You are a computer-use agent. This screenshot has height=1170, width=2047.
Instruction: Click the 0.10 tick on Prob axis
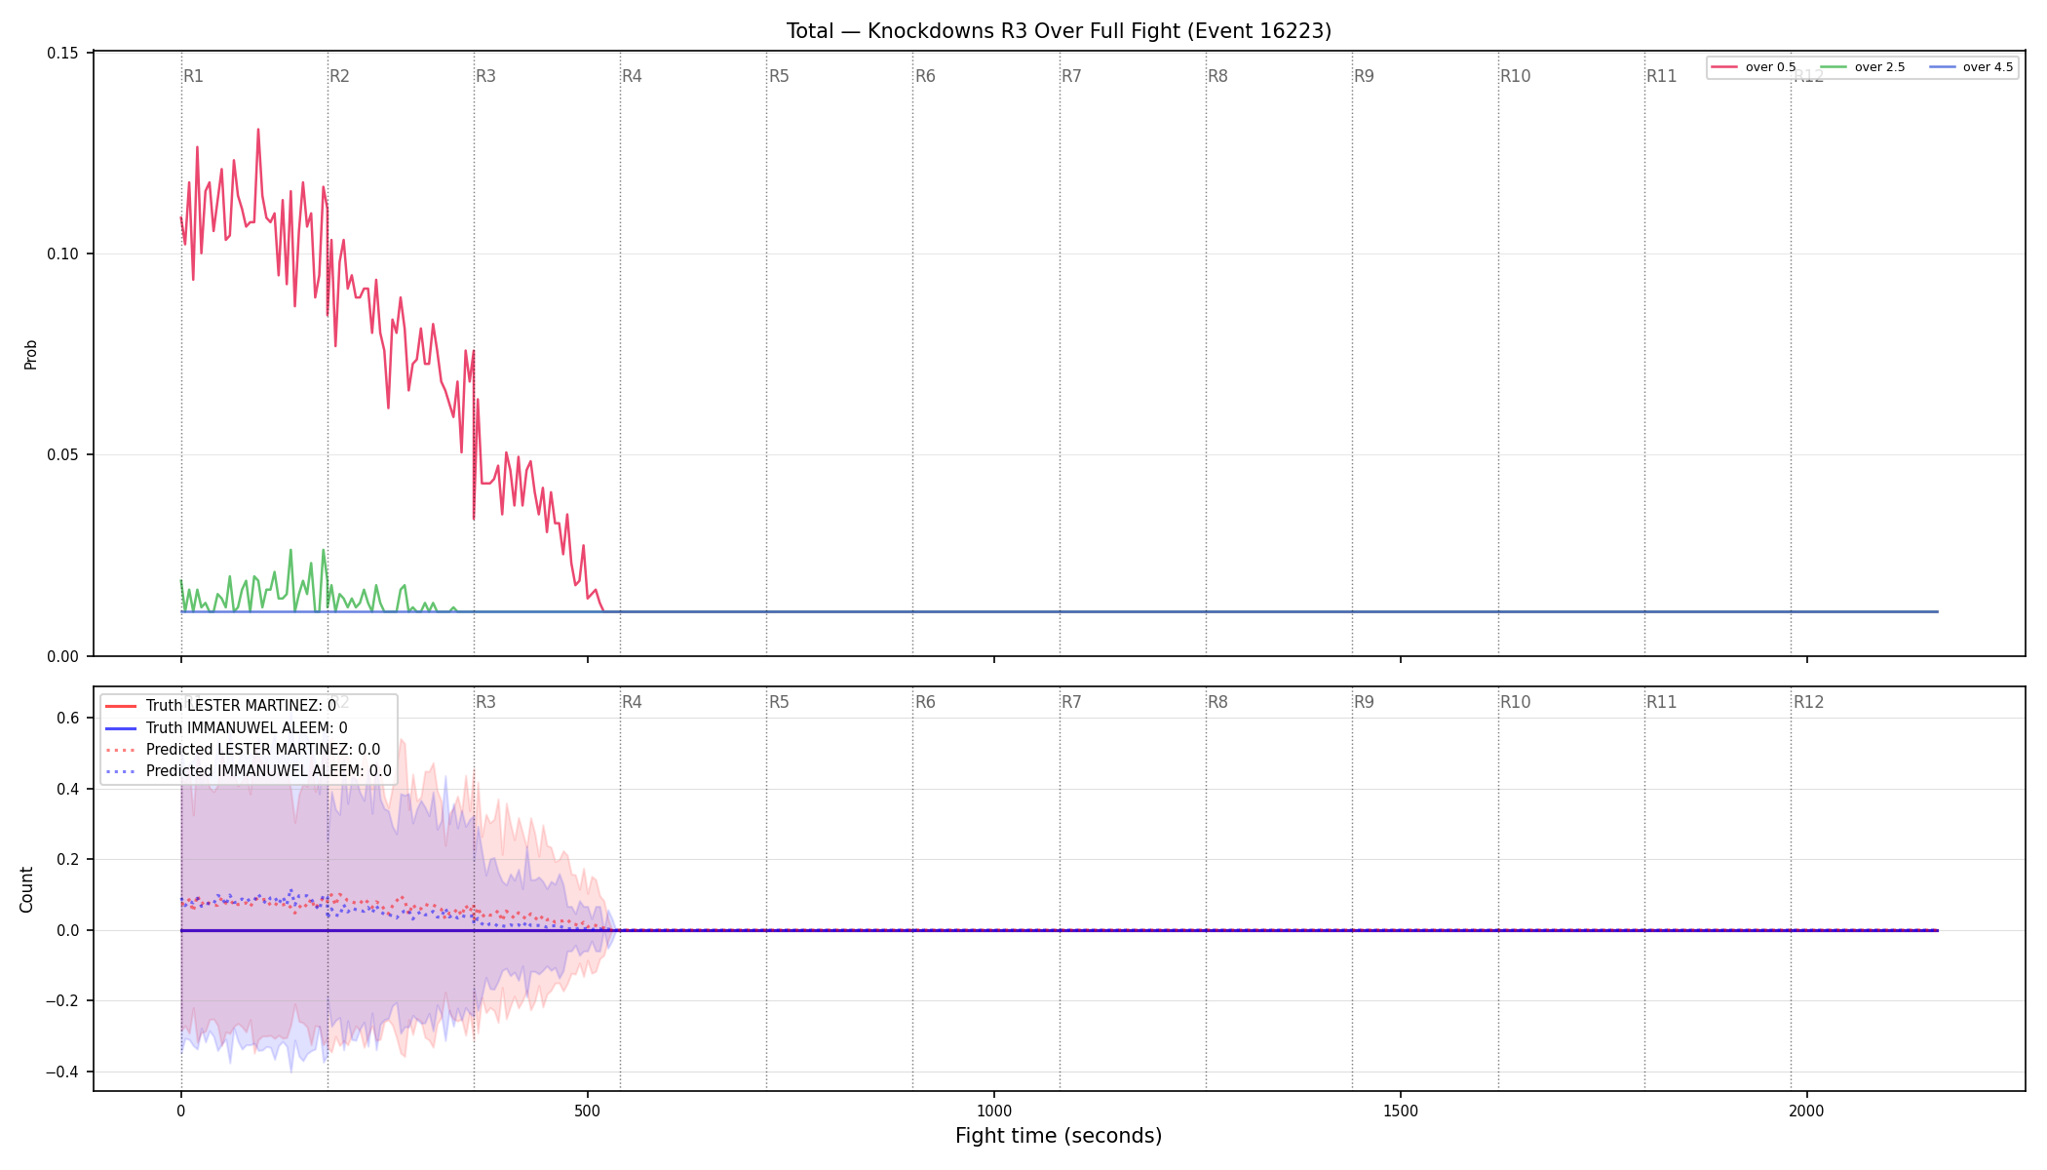(x=63, y=253)
